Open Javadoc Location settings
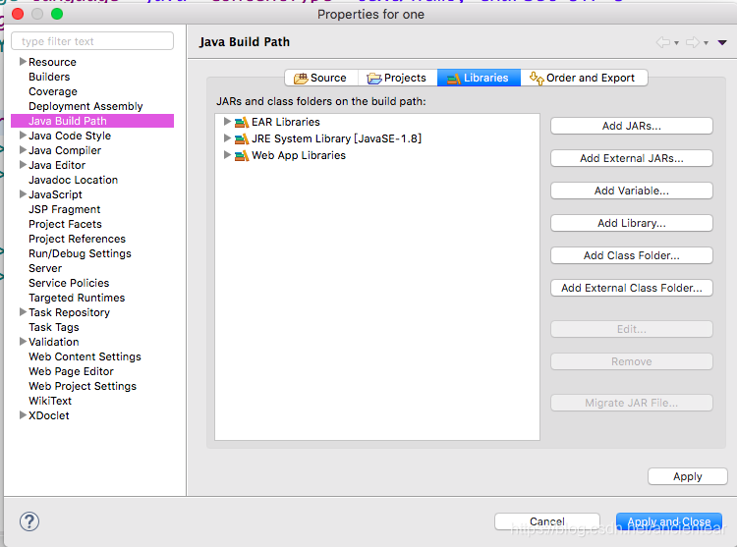737x547 pixels. point(74,180)
